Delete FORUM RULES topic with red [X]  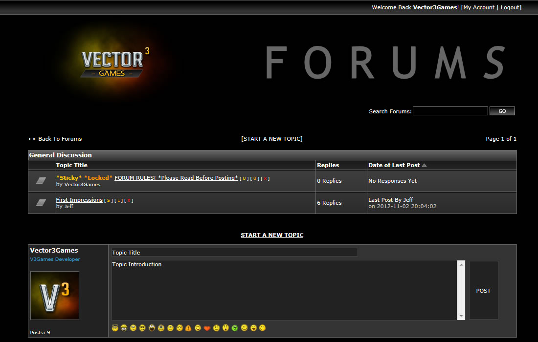266,179
